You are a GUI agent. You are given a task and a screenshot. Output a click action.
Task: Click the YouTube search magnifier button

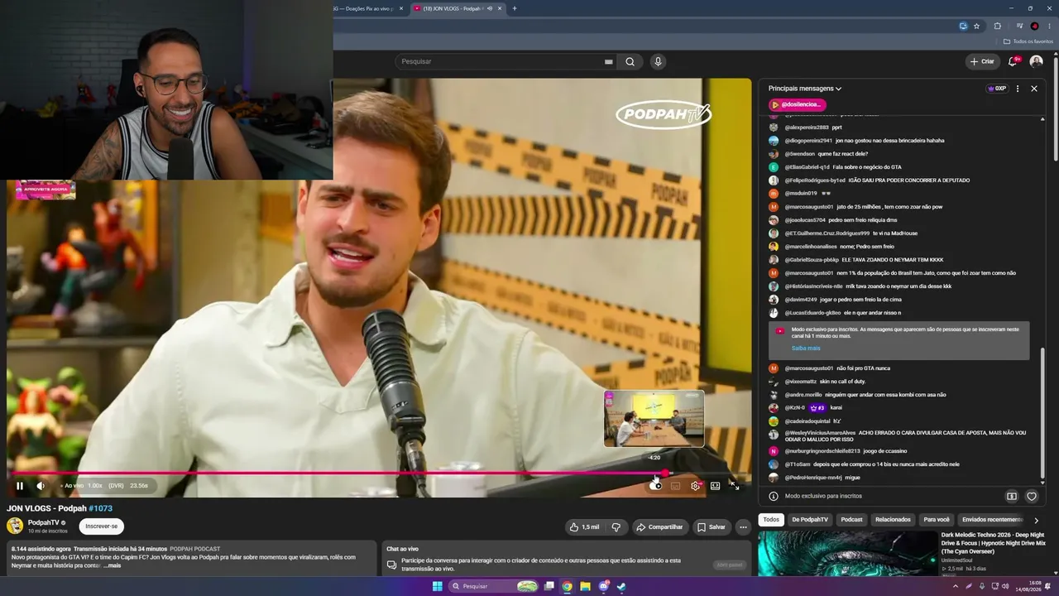[630, 61]
